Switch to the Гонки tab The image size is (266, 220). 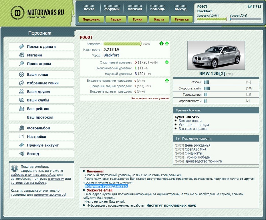pyautogui.click(x=137, y=19)
